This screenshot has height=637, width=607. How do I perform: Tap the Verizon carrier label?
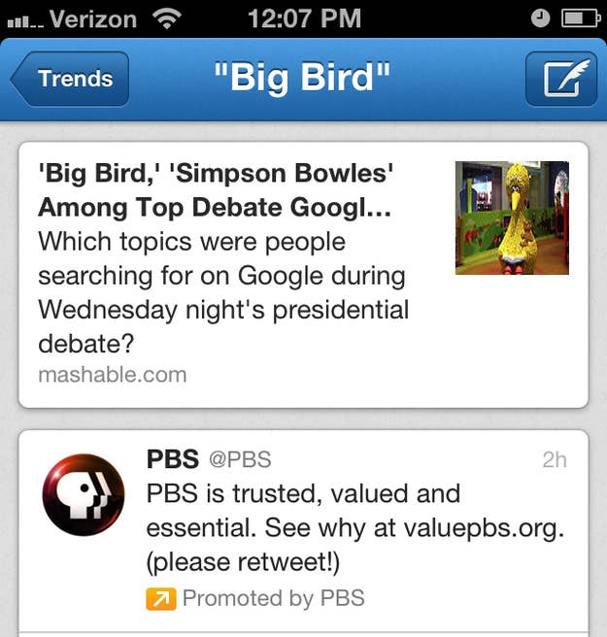click(93, 18)
